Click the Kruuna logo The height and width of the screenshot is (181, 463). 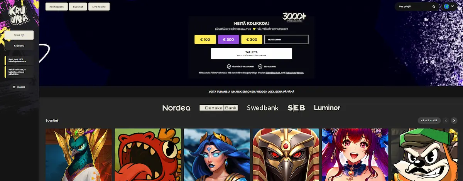click(19, 16)
